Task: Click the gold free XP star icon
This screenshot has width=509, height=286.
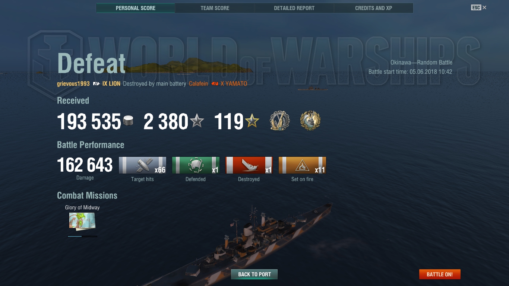Action: click(x=252, y=121)
